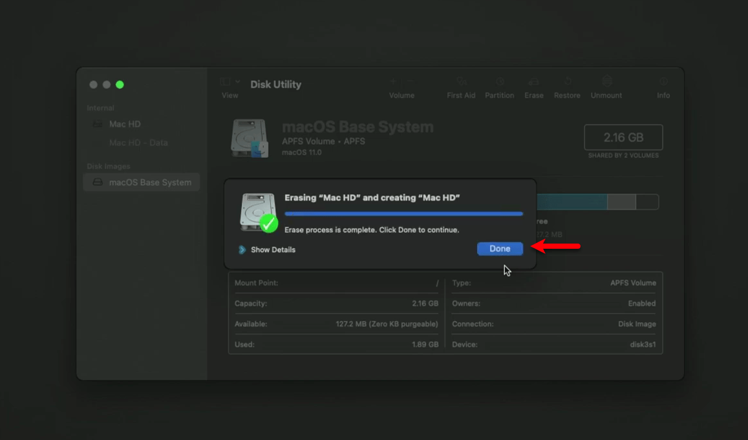Click the Connection value 'Disk Image'
The width and height of the screenshot is (748, 440).
(637, 324)
